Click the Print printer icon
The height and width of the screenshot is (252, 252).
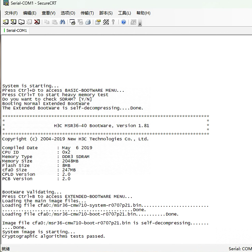[x=88, y=22]
